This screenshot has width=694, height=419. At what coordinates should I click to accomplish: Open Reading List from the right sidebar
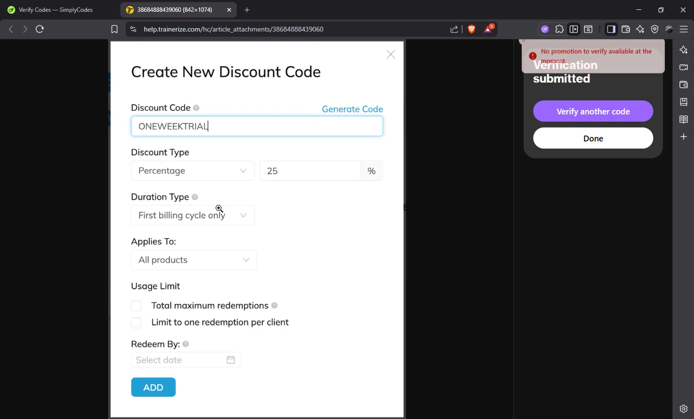coord(683,119)
